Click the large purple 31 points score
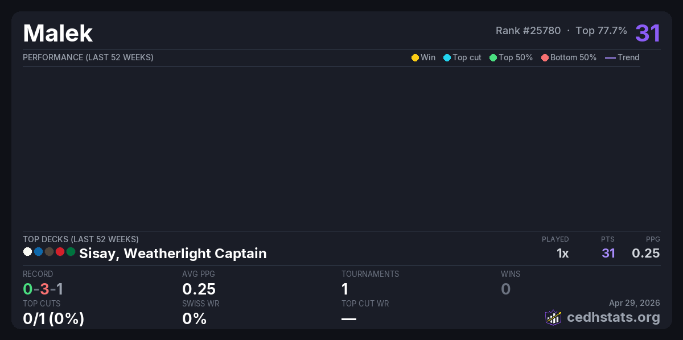The height and width of the screenshot is (340, 683). click(x=648, y=33)
